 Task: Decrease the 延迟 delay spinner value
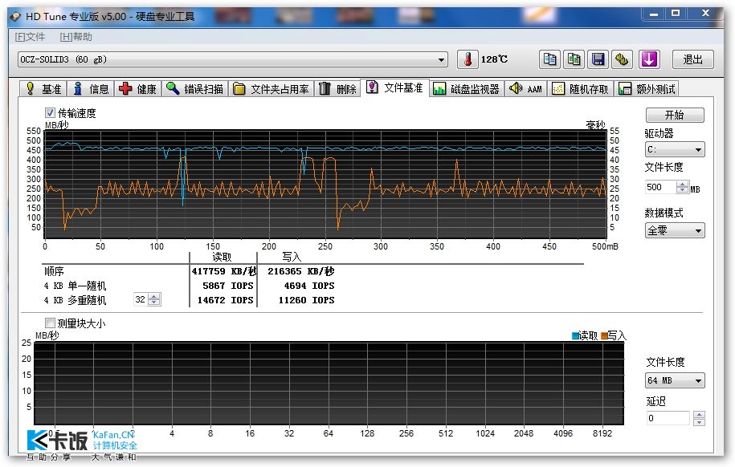pos(699,421)
